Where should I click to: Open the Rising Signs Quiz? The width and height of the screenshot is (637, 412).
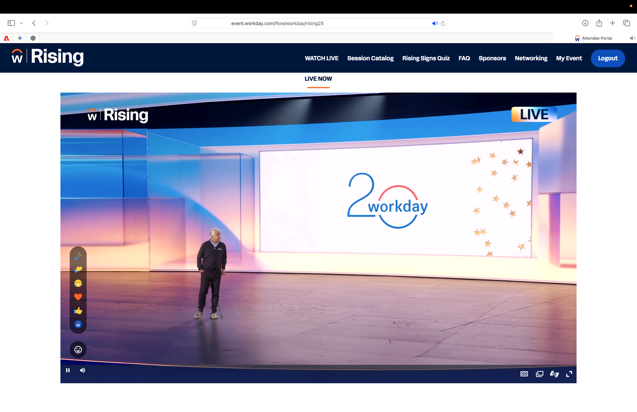click(426, 58)
